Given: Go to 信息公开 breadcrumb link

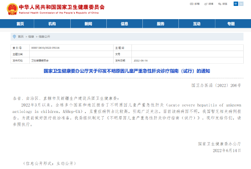Looking at the screenshot, I should pos(44,36).
